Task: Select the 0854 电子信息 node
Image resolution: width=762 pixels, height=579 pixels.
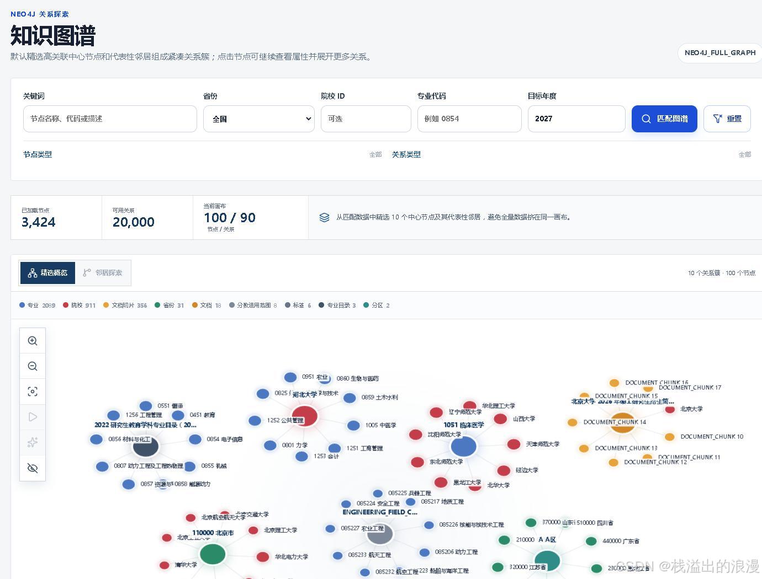Action: coord(195,439)
